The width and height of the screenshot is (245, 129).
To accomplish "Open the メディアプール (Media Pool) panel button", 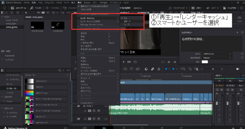I will [18, 8].
